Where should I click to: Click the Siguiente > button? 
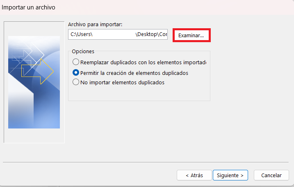tap(230, 175)
